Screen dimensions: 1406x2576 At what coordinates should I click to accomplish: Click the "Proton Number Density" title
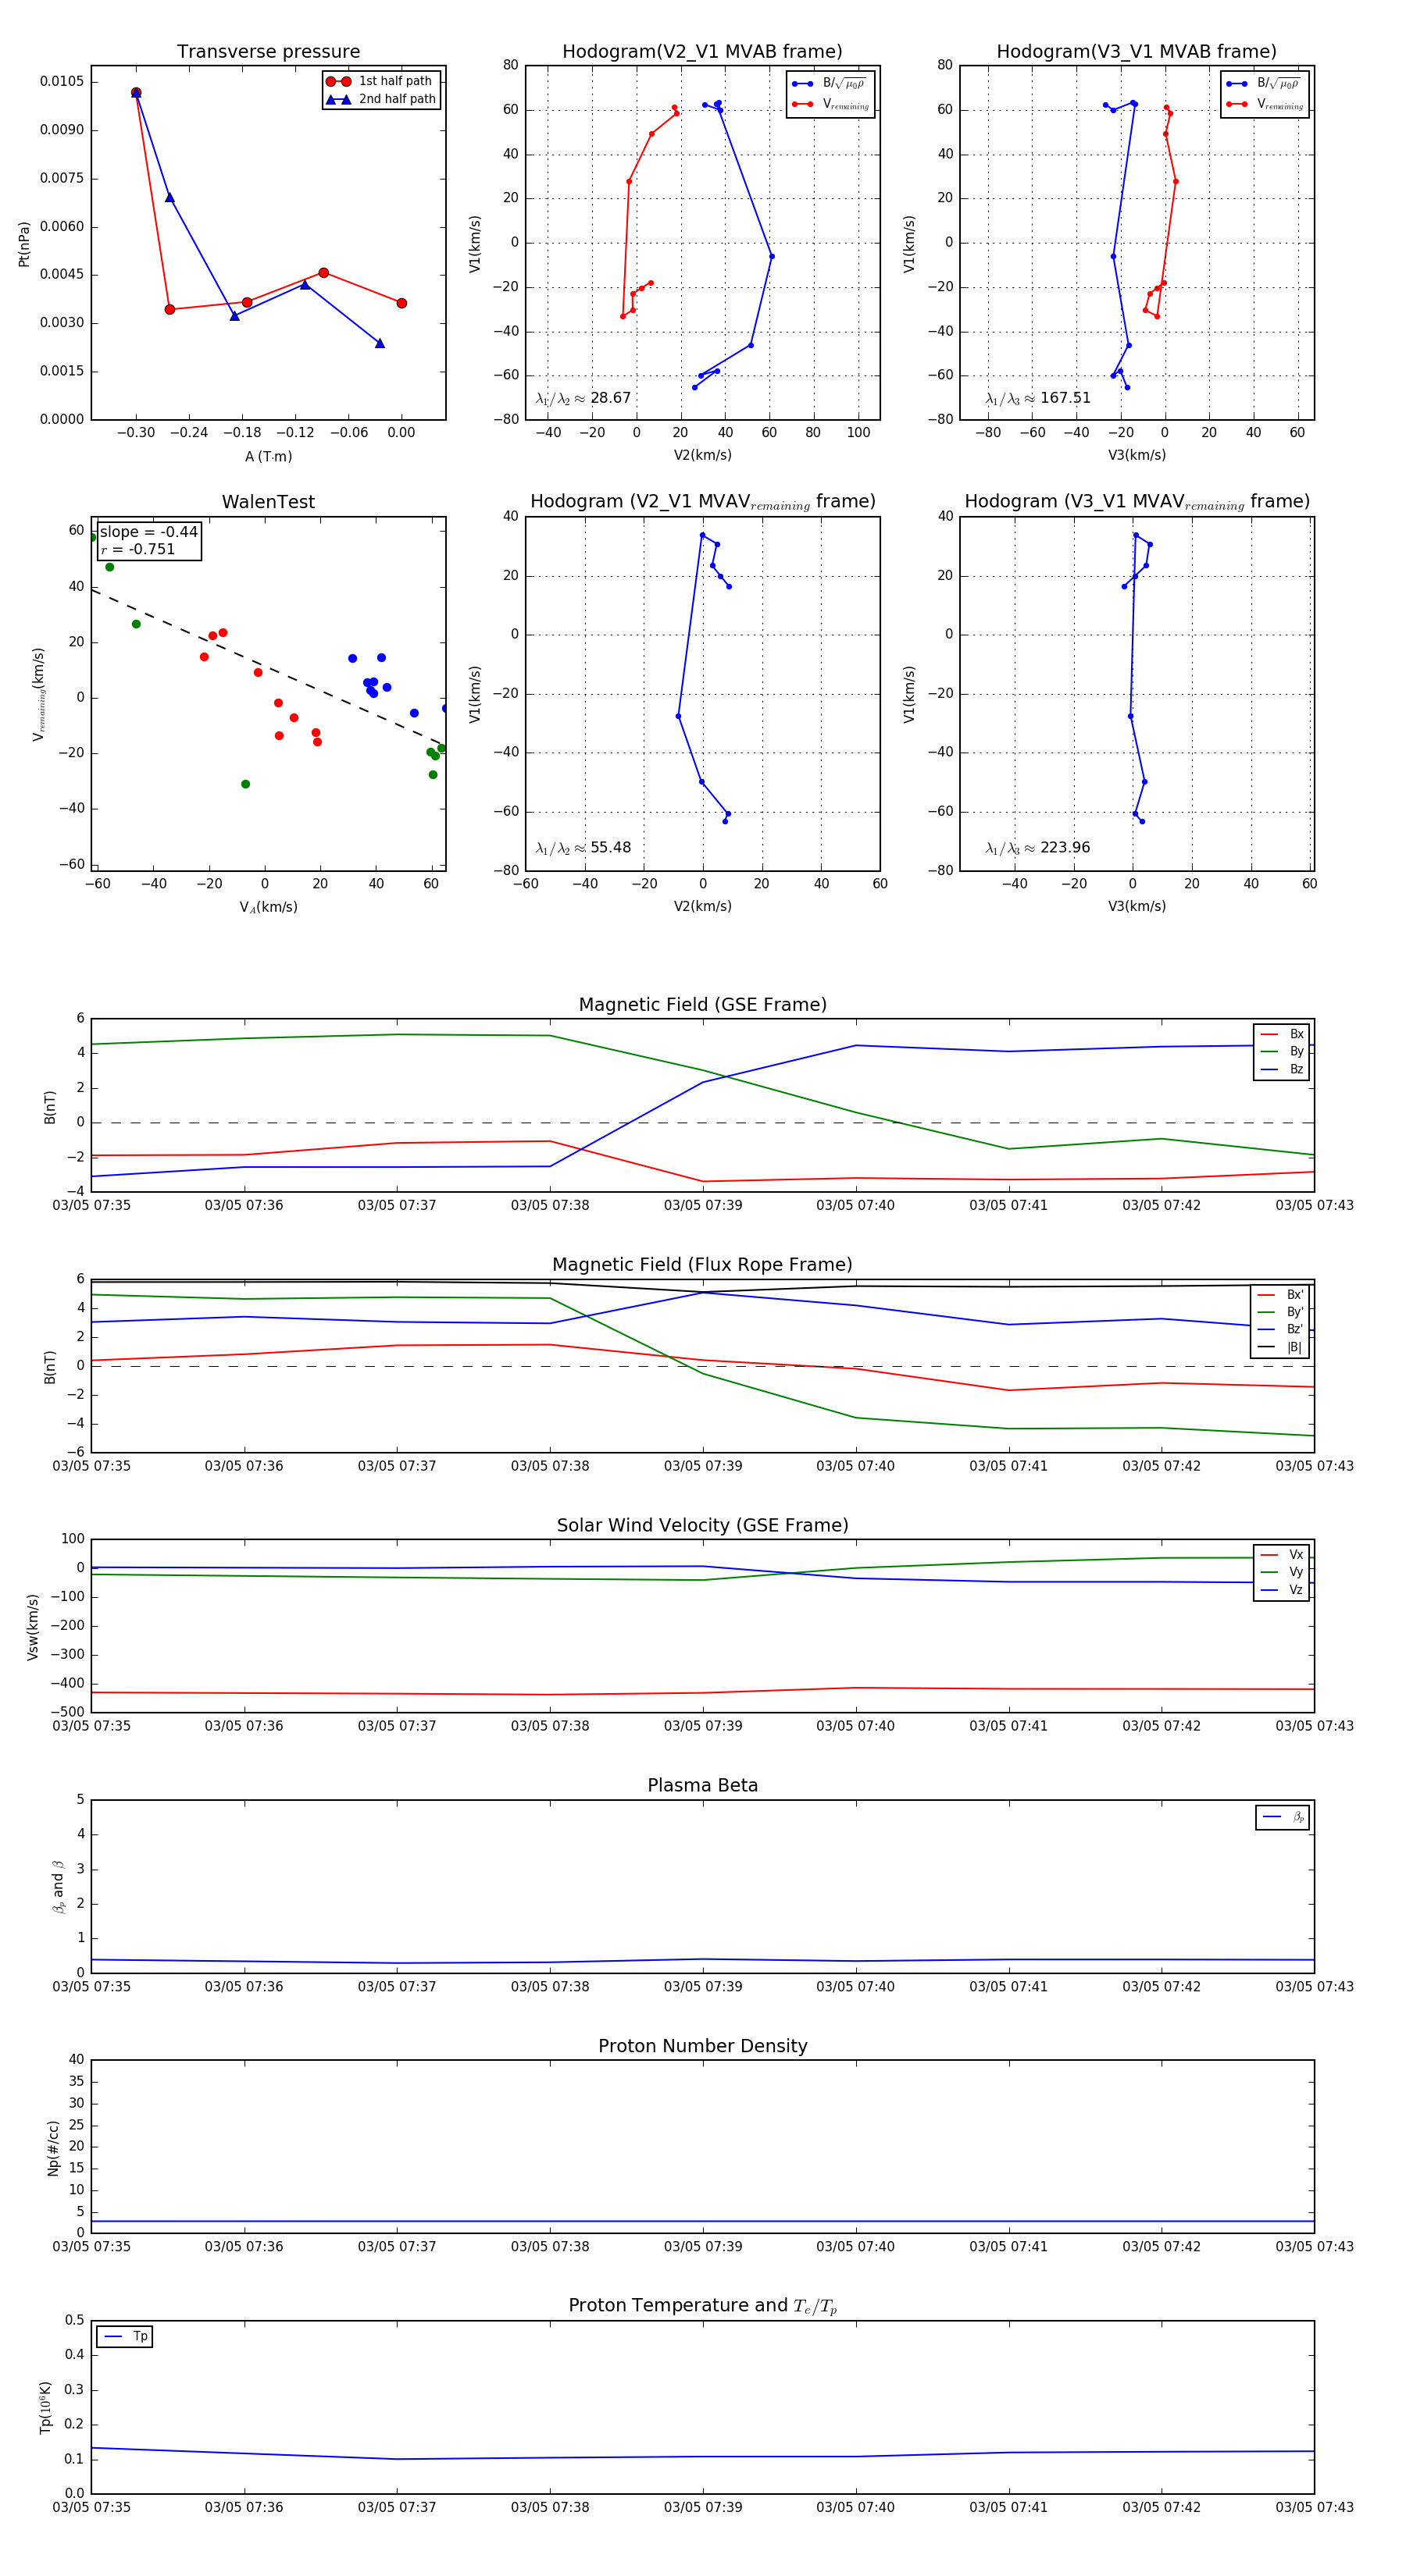point(702,2046)
